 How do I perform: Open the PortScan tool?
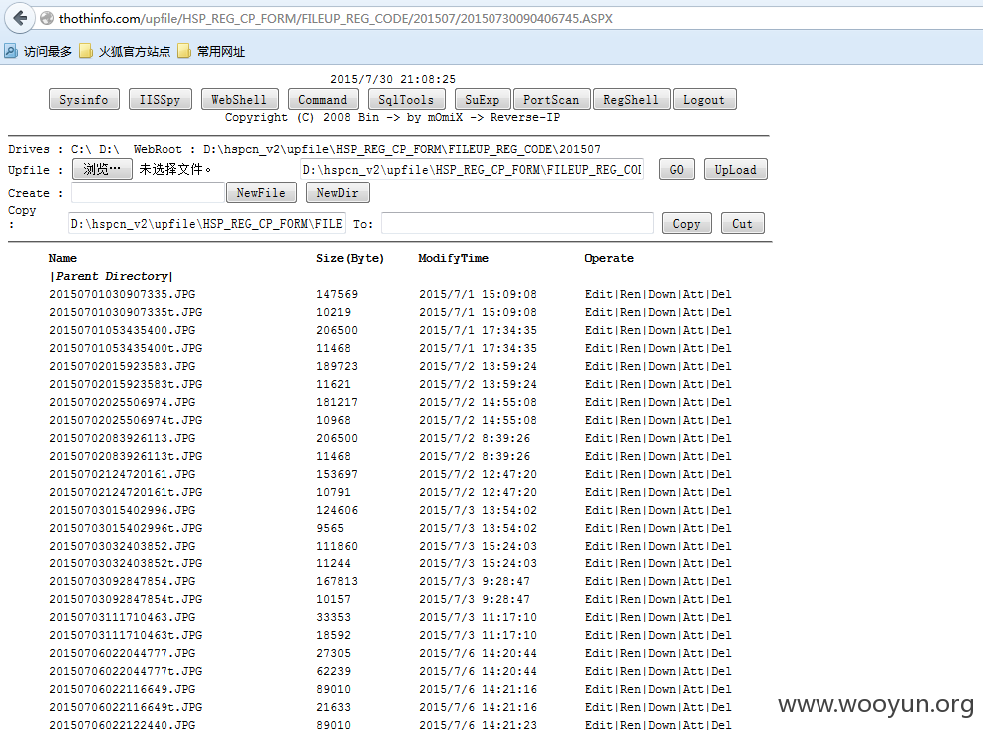click(x=552, y=99)
